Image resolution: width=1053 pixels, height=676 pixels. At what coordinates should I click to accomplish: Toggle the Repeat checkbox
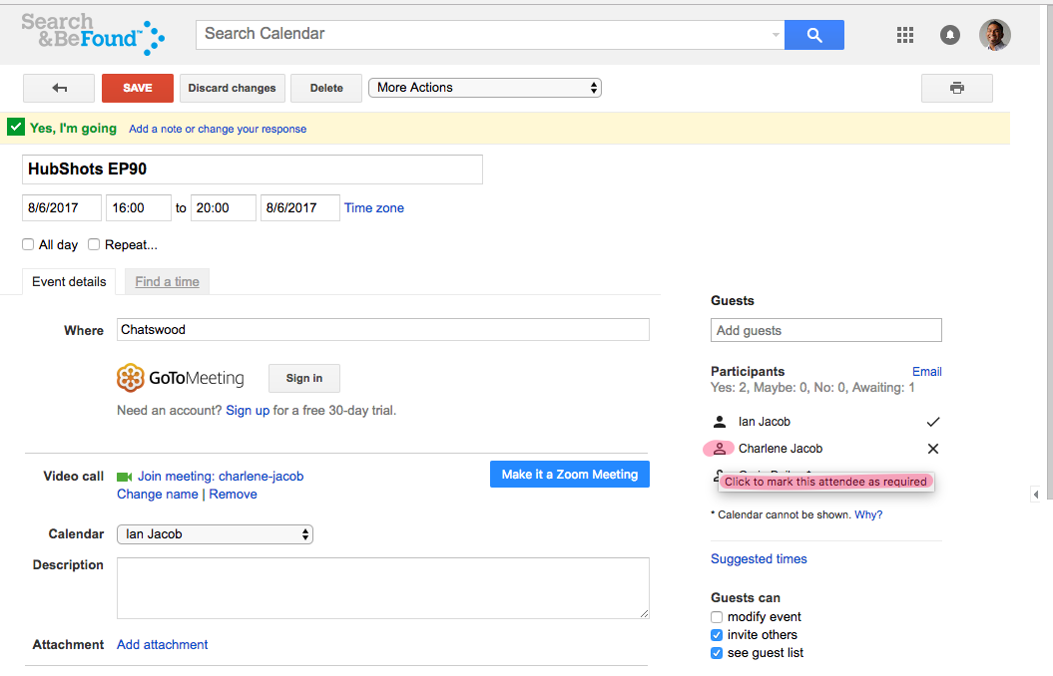94,244
